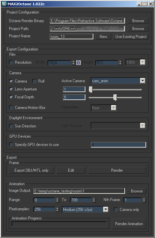Click Export OBJ/MTL only button

coord(31,170)
